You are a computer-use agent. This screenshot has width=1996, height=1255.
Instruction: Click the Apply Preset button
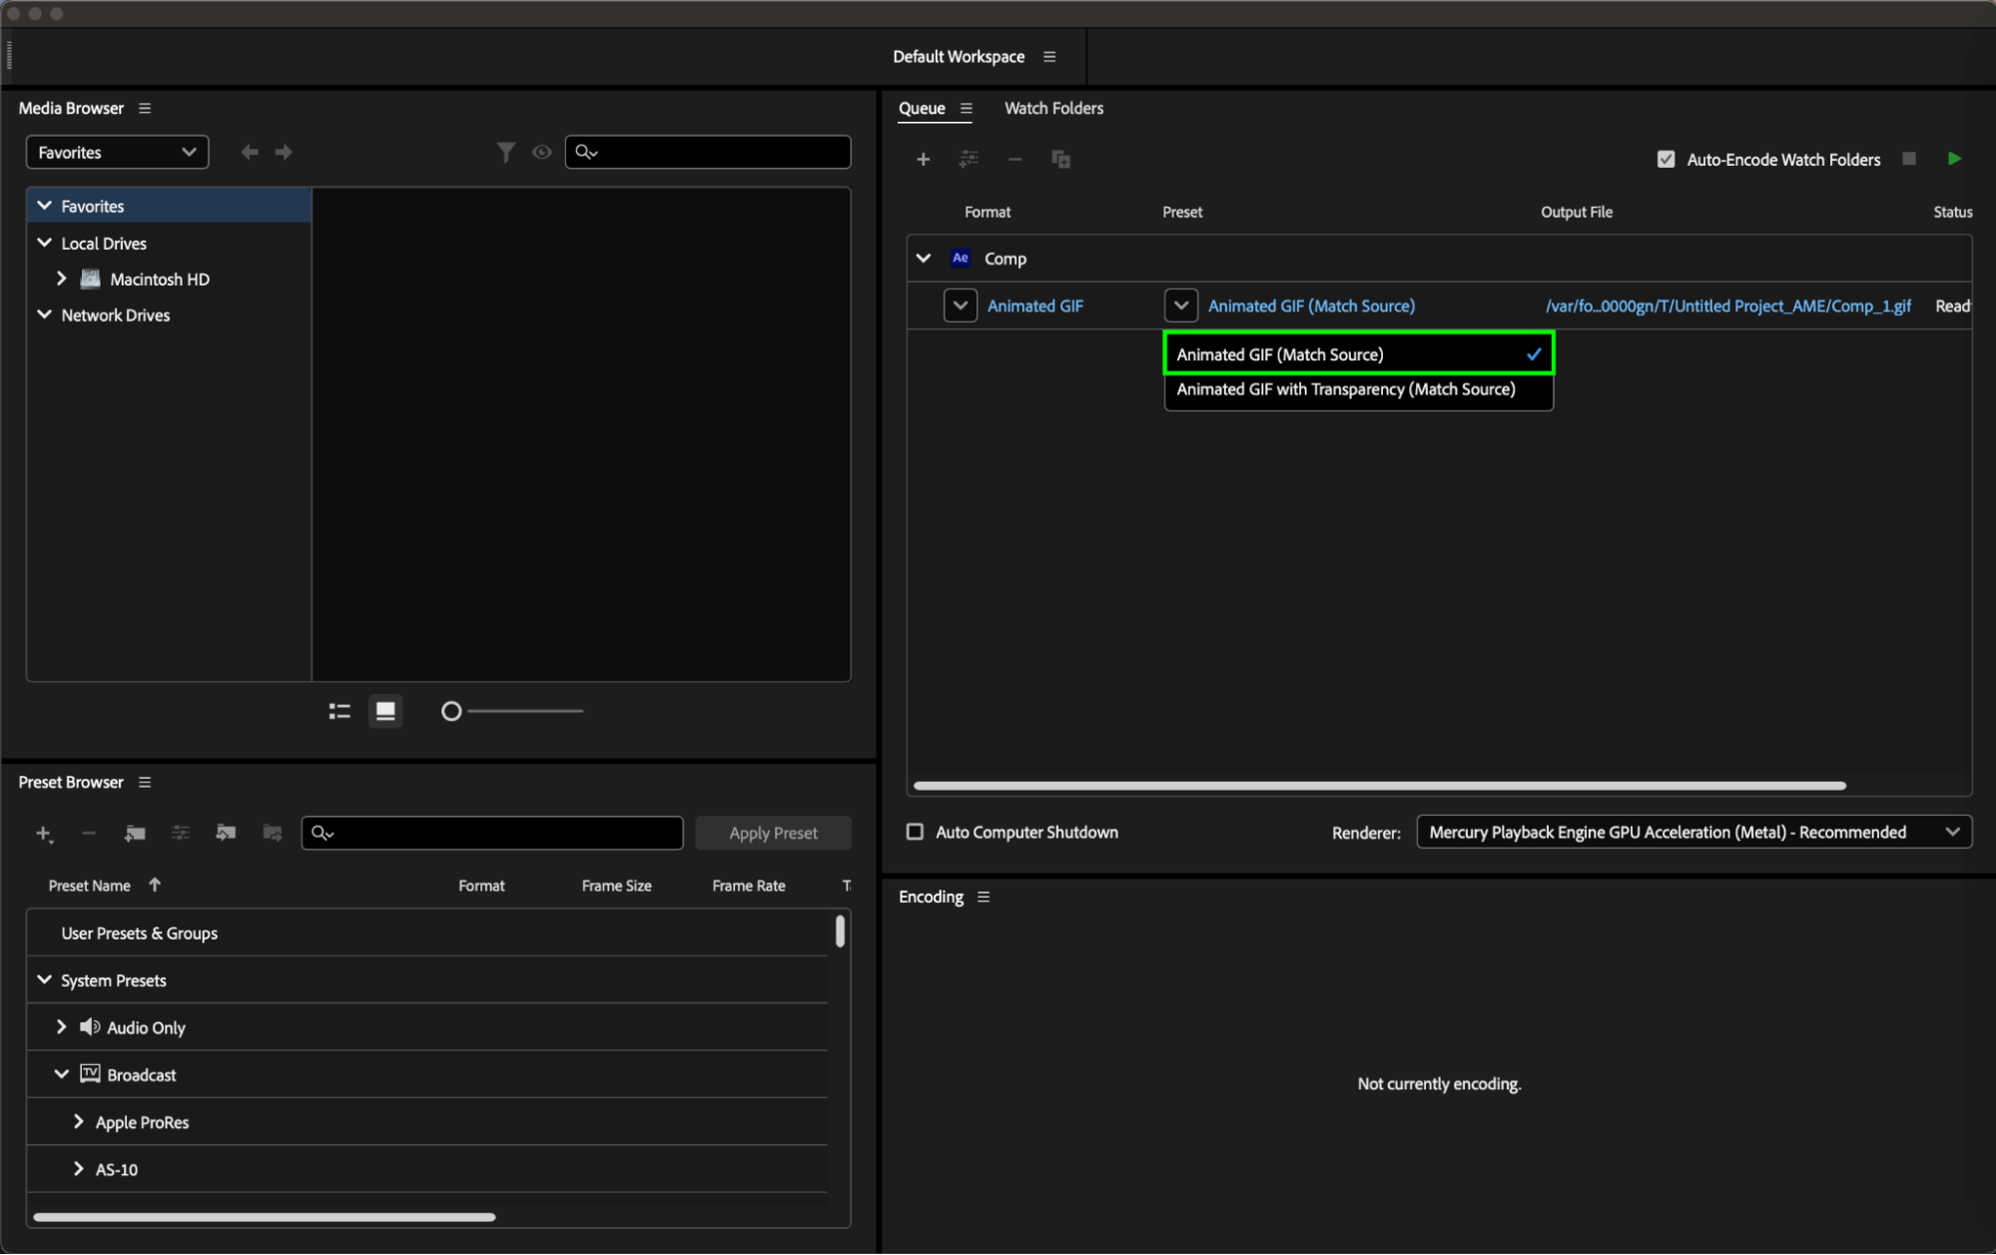point(773,833)
